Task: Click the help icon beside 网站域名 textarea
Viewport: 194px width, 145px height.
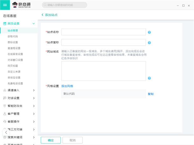Action: (149, 78)
